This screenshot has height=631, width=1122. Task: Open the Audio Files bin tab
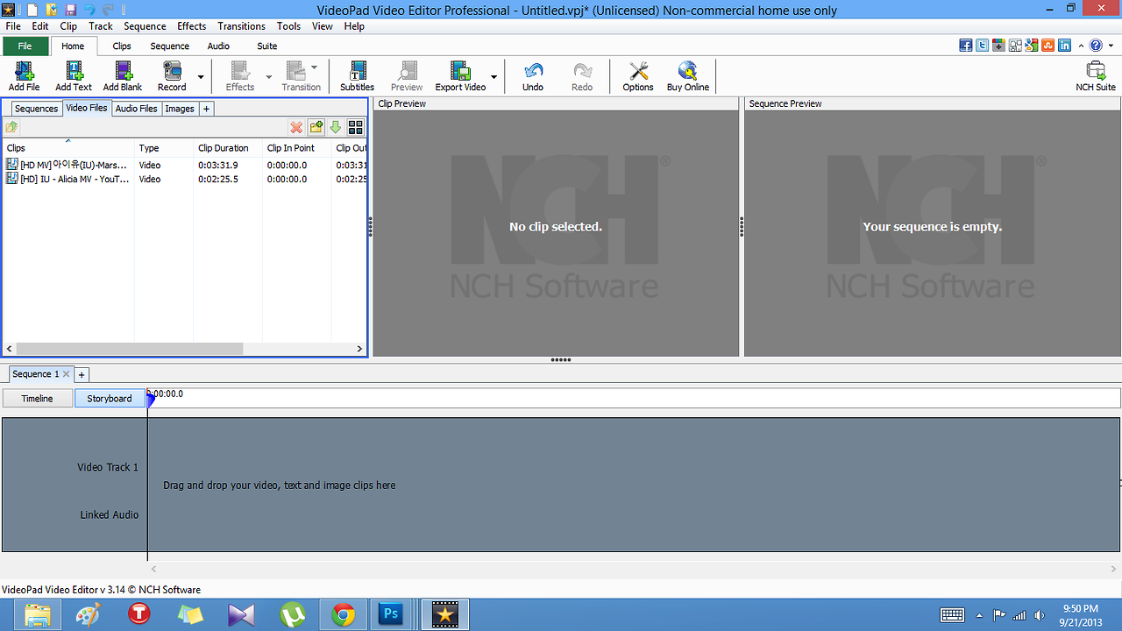click(137, 109)
